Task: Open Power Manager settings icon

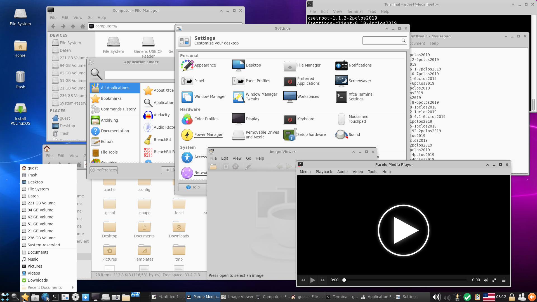Action: click(x=187, y=135)
